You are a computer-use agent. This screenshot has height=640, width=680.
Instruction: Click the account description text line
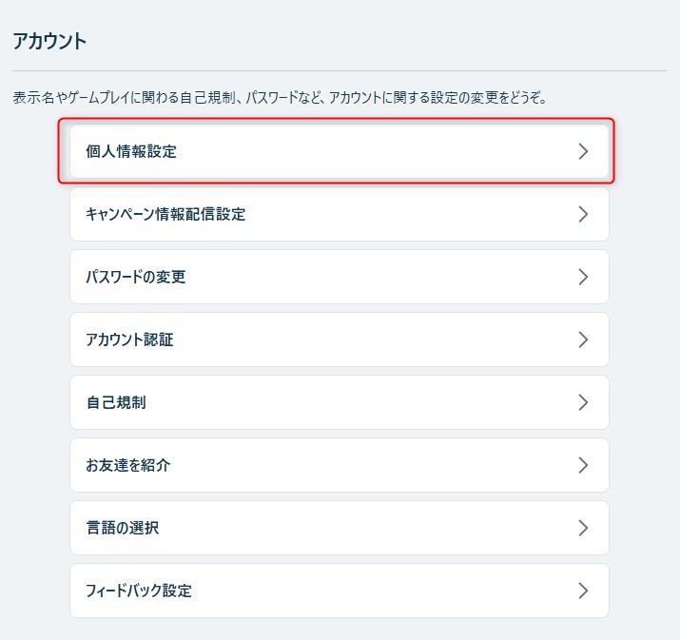point(280,98)
